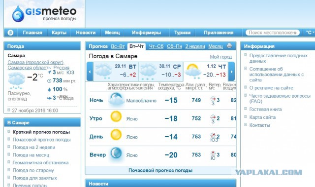Open Предоставление погодных данных link
315x187 pixels.
point(278,58)
